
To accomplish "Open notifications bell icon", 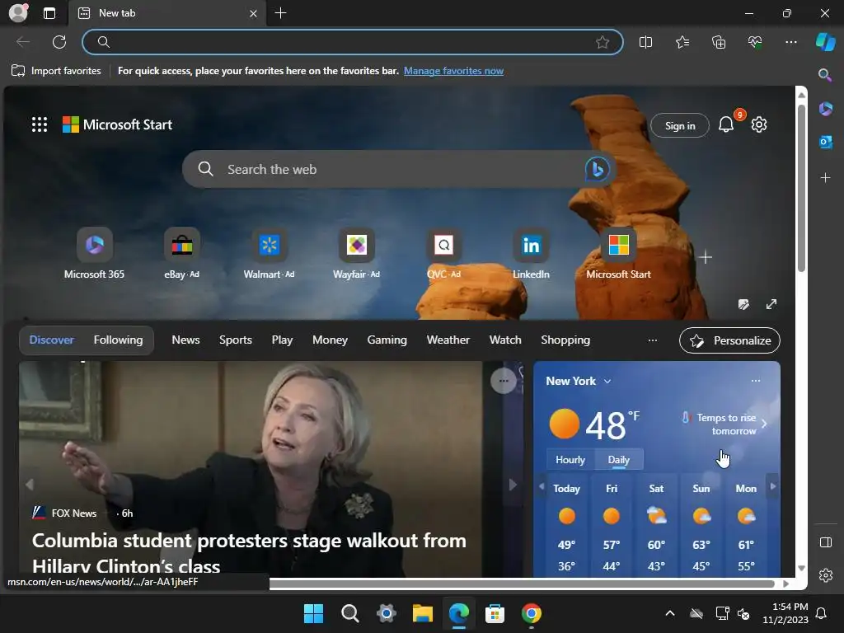I will 725,125.
